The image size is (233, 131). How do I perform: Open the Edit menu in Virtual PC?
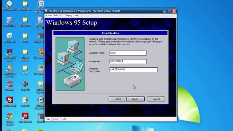pyautogui.click(x=56, y=15)
